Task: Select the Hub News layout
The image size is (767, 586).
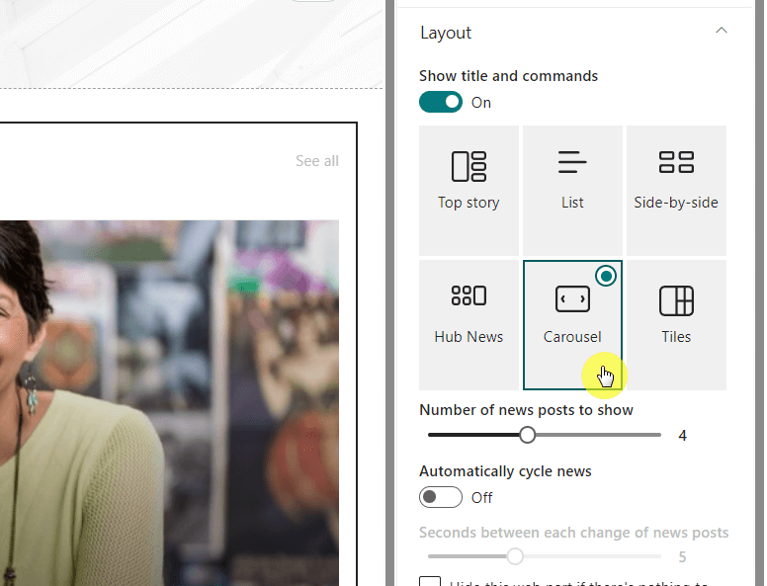Action: tap(469, 325)
